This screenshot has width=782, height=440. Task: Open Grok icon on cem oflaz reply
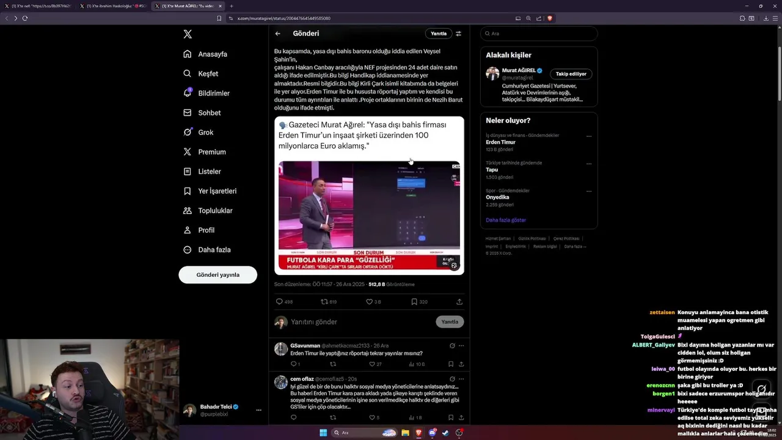pos(452,379)
